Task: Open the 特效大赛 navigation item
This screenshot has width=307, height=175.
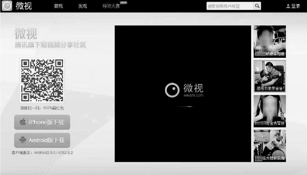Action: (111, 6)
